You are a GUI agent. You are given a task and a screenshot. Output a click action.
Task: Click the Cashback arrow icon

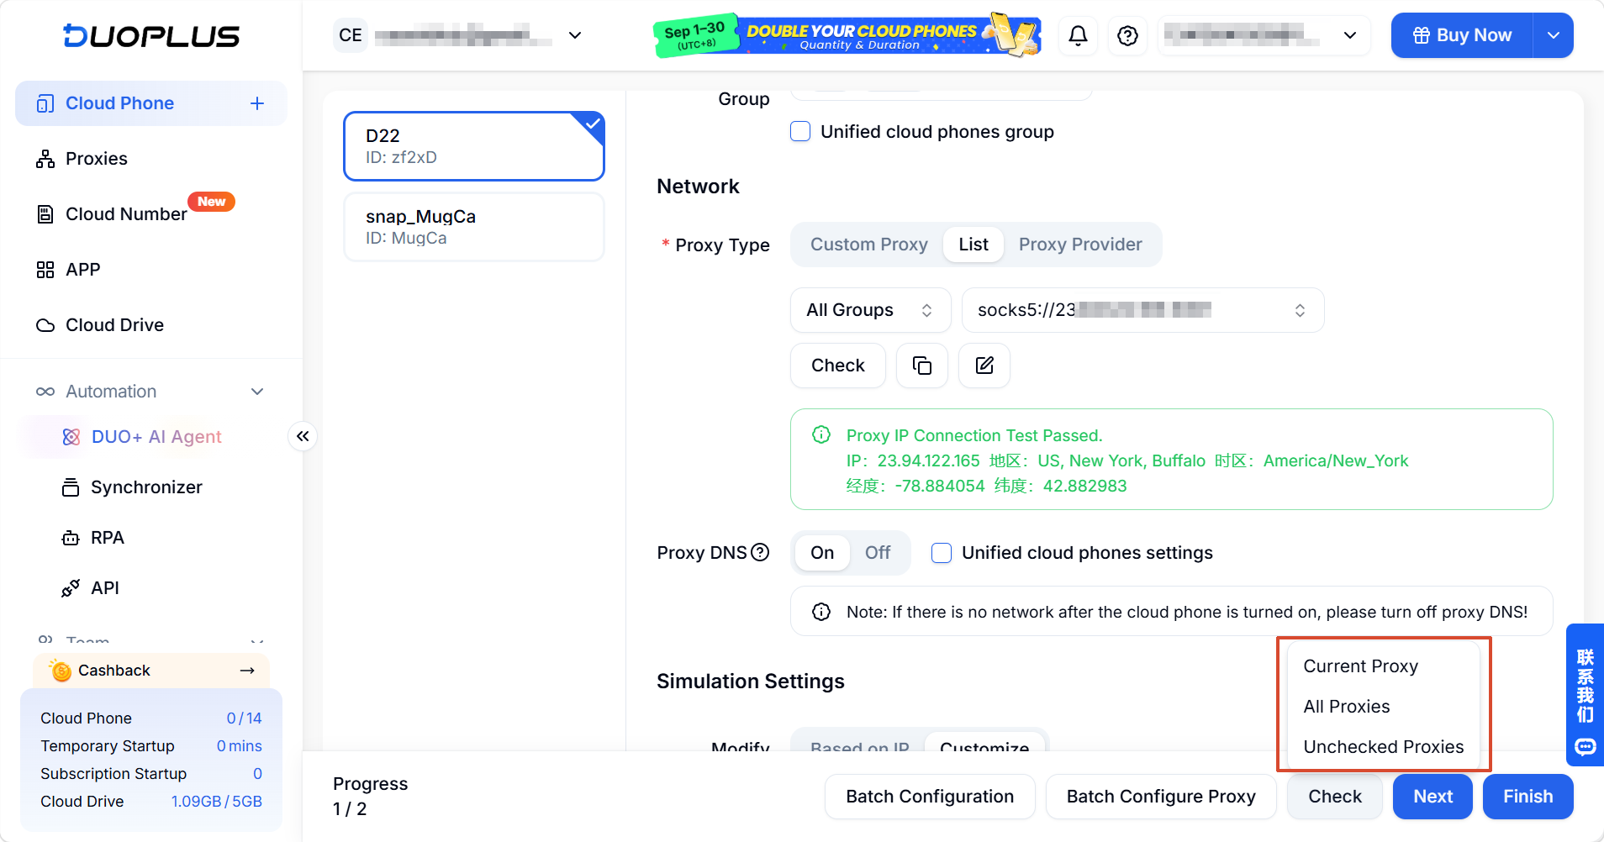pos(247,671)
